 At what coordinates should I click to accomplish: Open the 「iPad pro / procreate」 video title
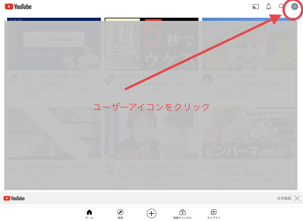point(56,170)
